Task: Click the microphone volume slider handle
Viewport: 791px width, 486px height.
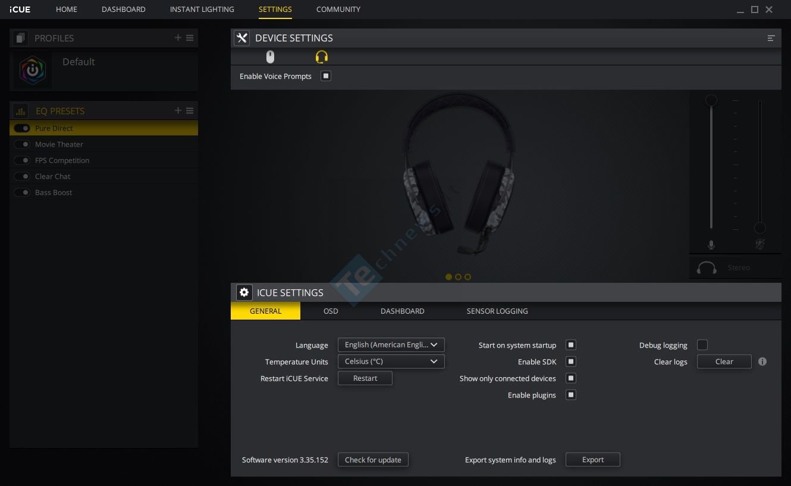Action: [711, 100]
